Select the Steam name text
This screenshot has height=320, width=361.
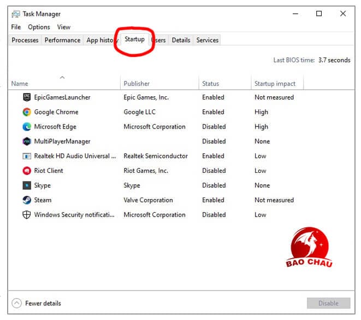tap(43, 200)
